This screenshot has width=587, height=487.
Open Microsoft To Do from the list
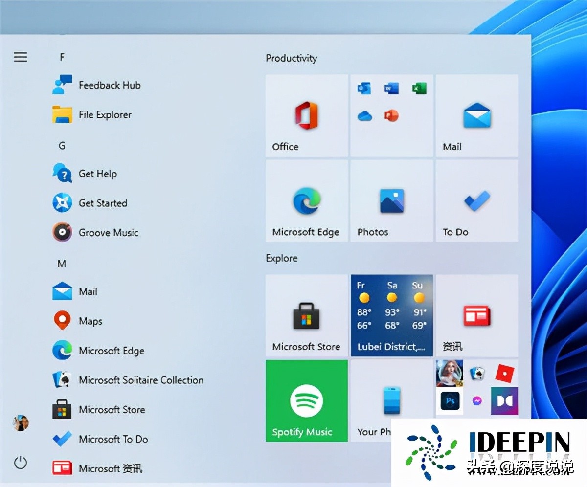[x=100, y=439]
